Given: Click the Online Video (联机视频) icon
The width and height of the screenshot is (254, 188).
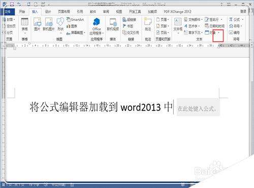Looking at the screenshot, I should (113, 22).
